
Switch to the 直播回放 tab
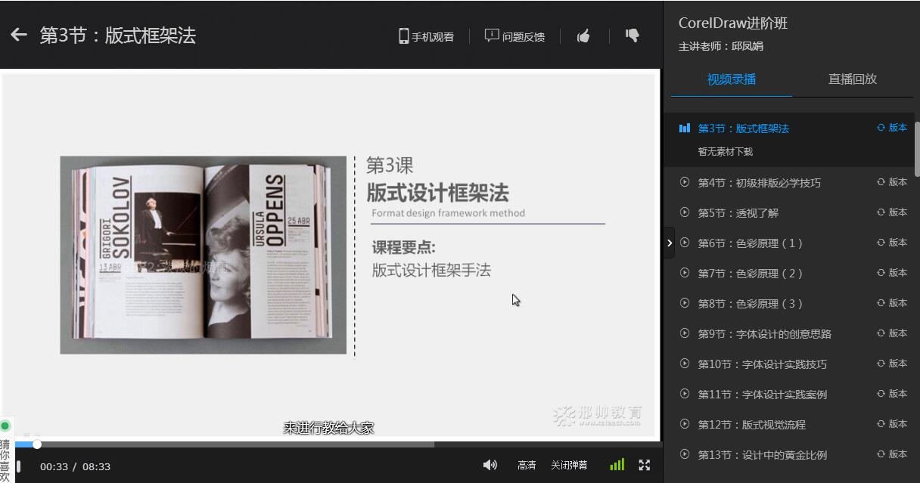pos(852,79)
